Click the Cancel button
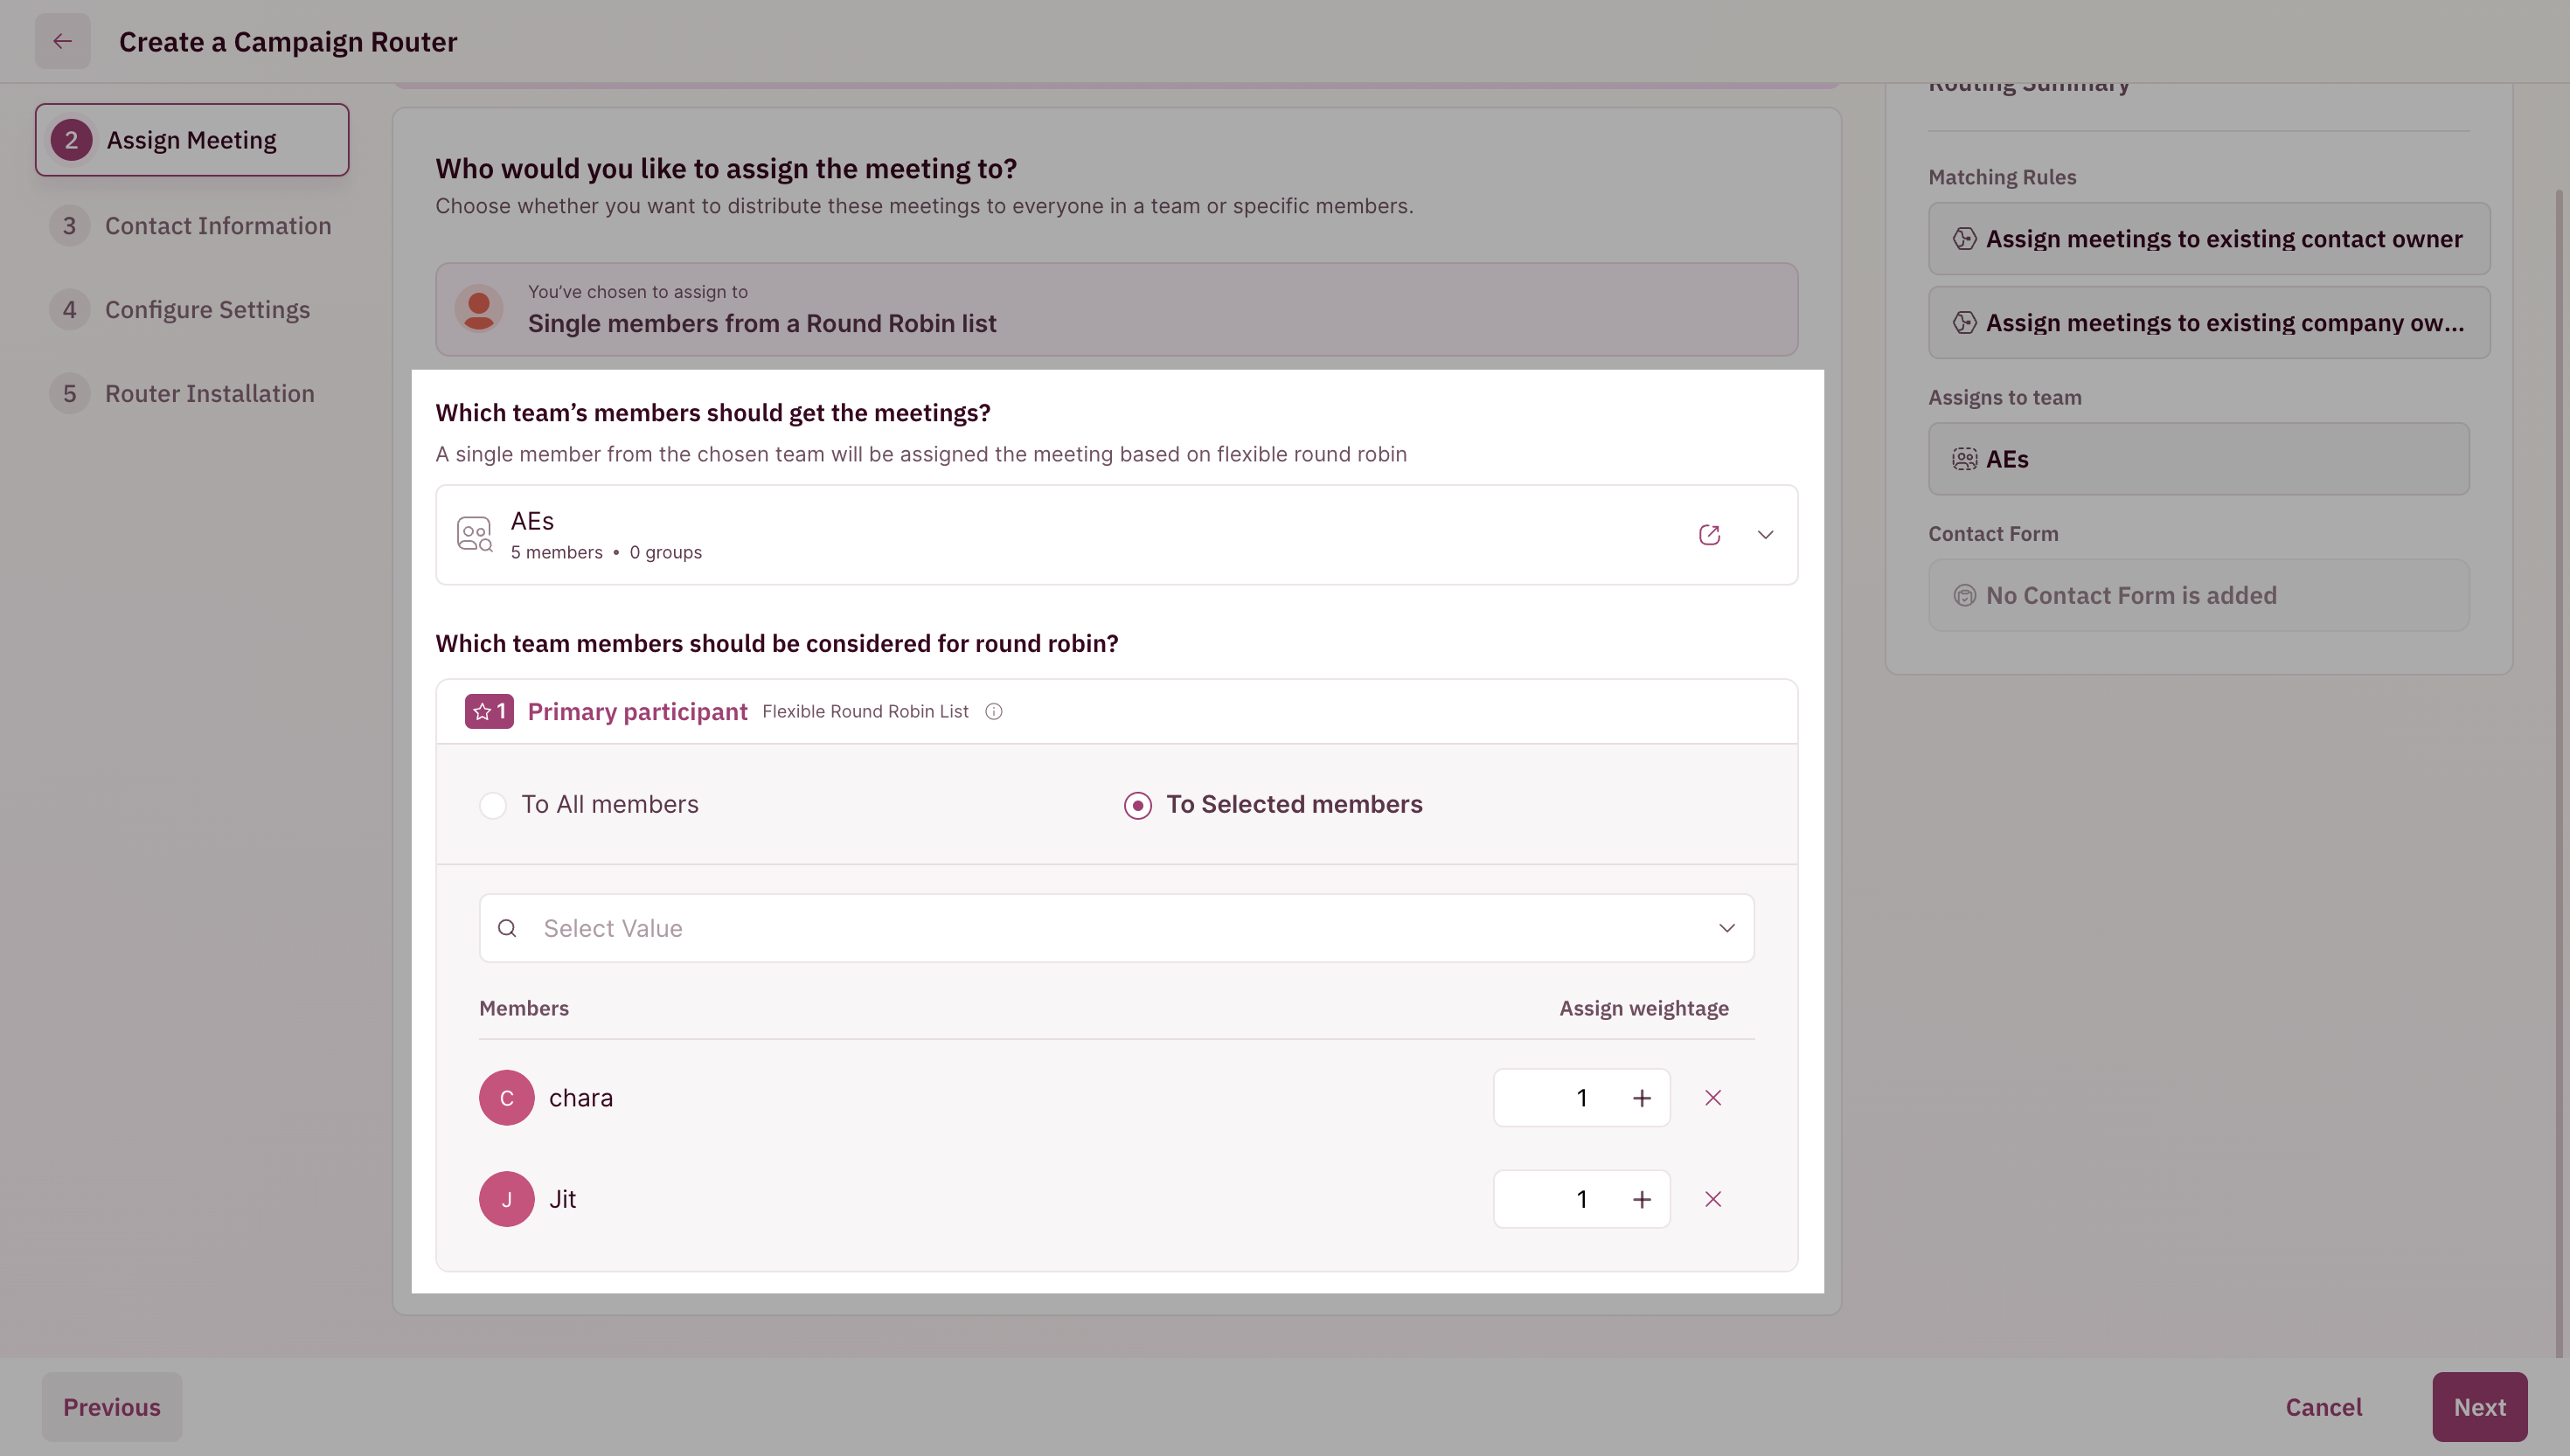Viewport: 2570px width, 1456px height. coord(2323,1407)
